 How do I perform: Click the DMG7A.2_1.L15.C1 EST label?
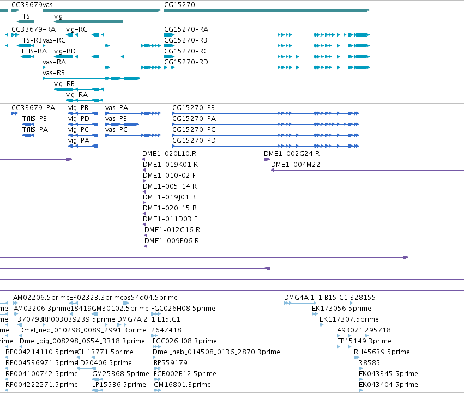tap(149, 319)
